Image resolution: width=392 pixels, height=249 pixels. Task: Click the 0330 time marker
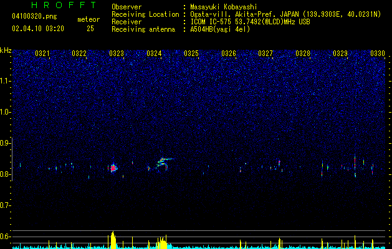coord(378,54)
